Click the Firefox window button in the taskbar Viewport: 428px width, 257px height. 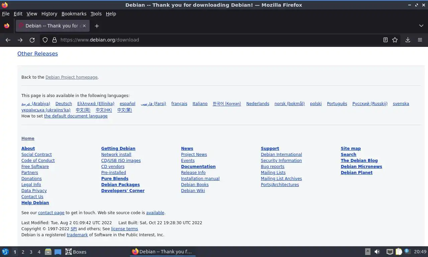point(163,252)
